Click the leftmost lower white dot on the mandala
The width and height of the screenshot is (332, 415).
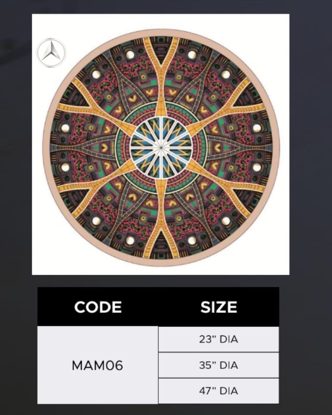[65, 167]
